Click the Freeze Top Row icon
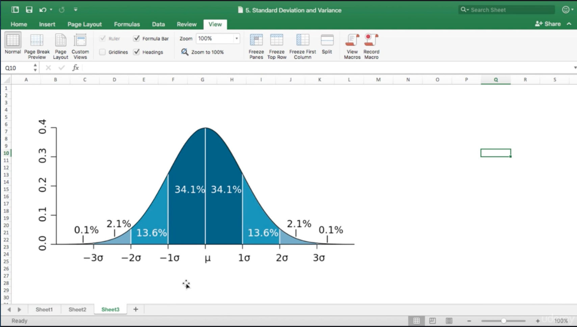Viewport: 577px width, 327px height. point(277,40)
